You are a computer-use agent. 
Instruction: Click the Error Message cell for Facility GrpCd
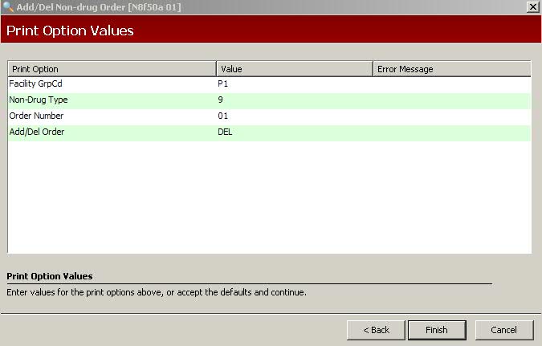coord(452,84)
